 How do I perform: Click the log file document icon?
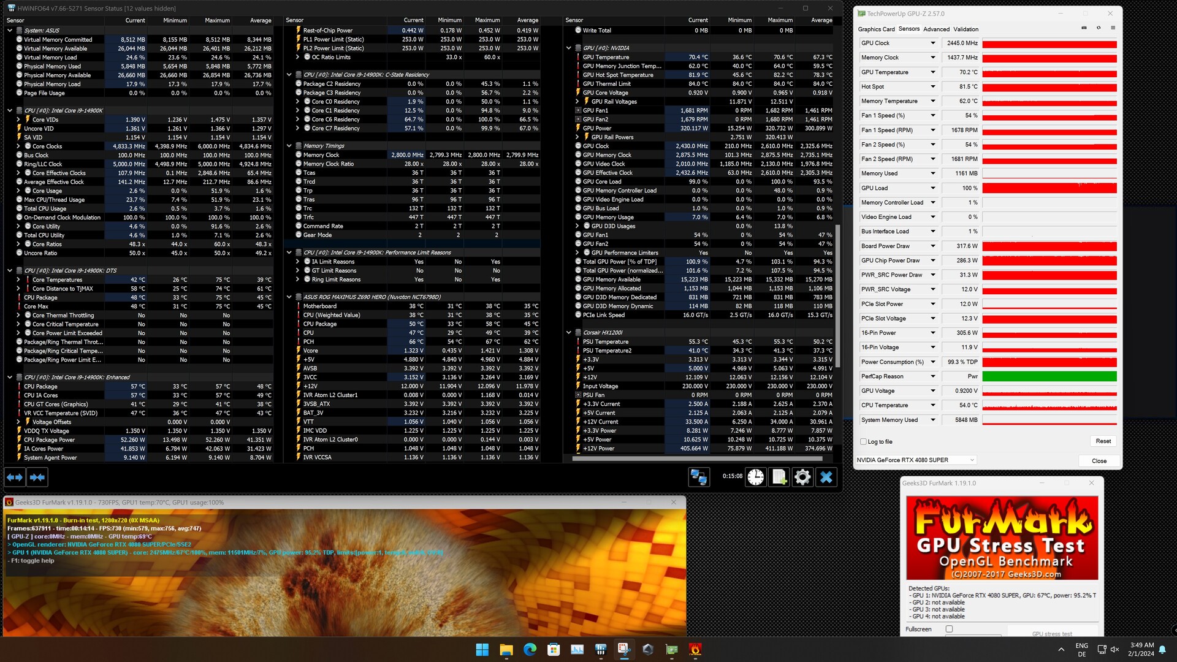coord(779,477)
